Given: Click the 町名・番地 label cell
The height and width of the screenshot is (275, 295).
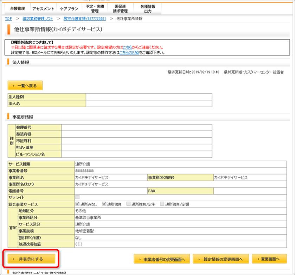Looking at the screenshot, I should point(38,148).
